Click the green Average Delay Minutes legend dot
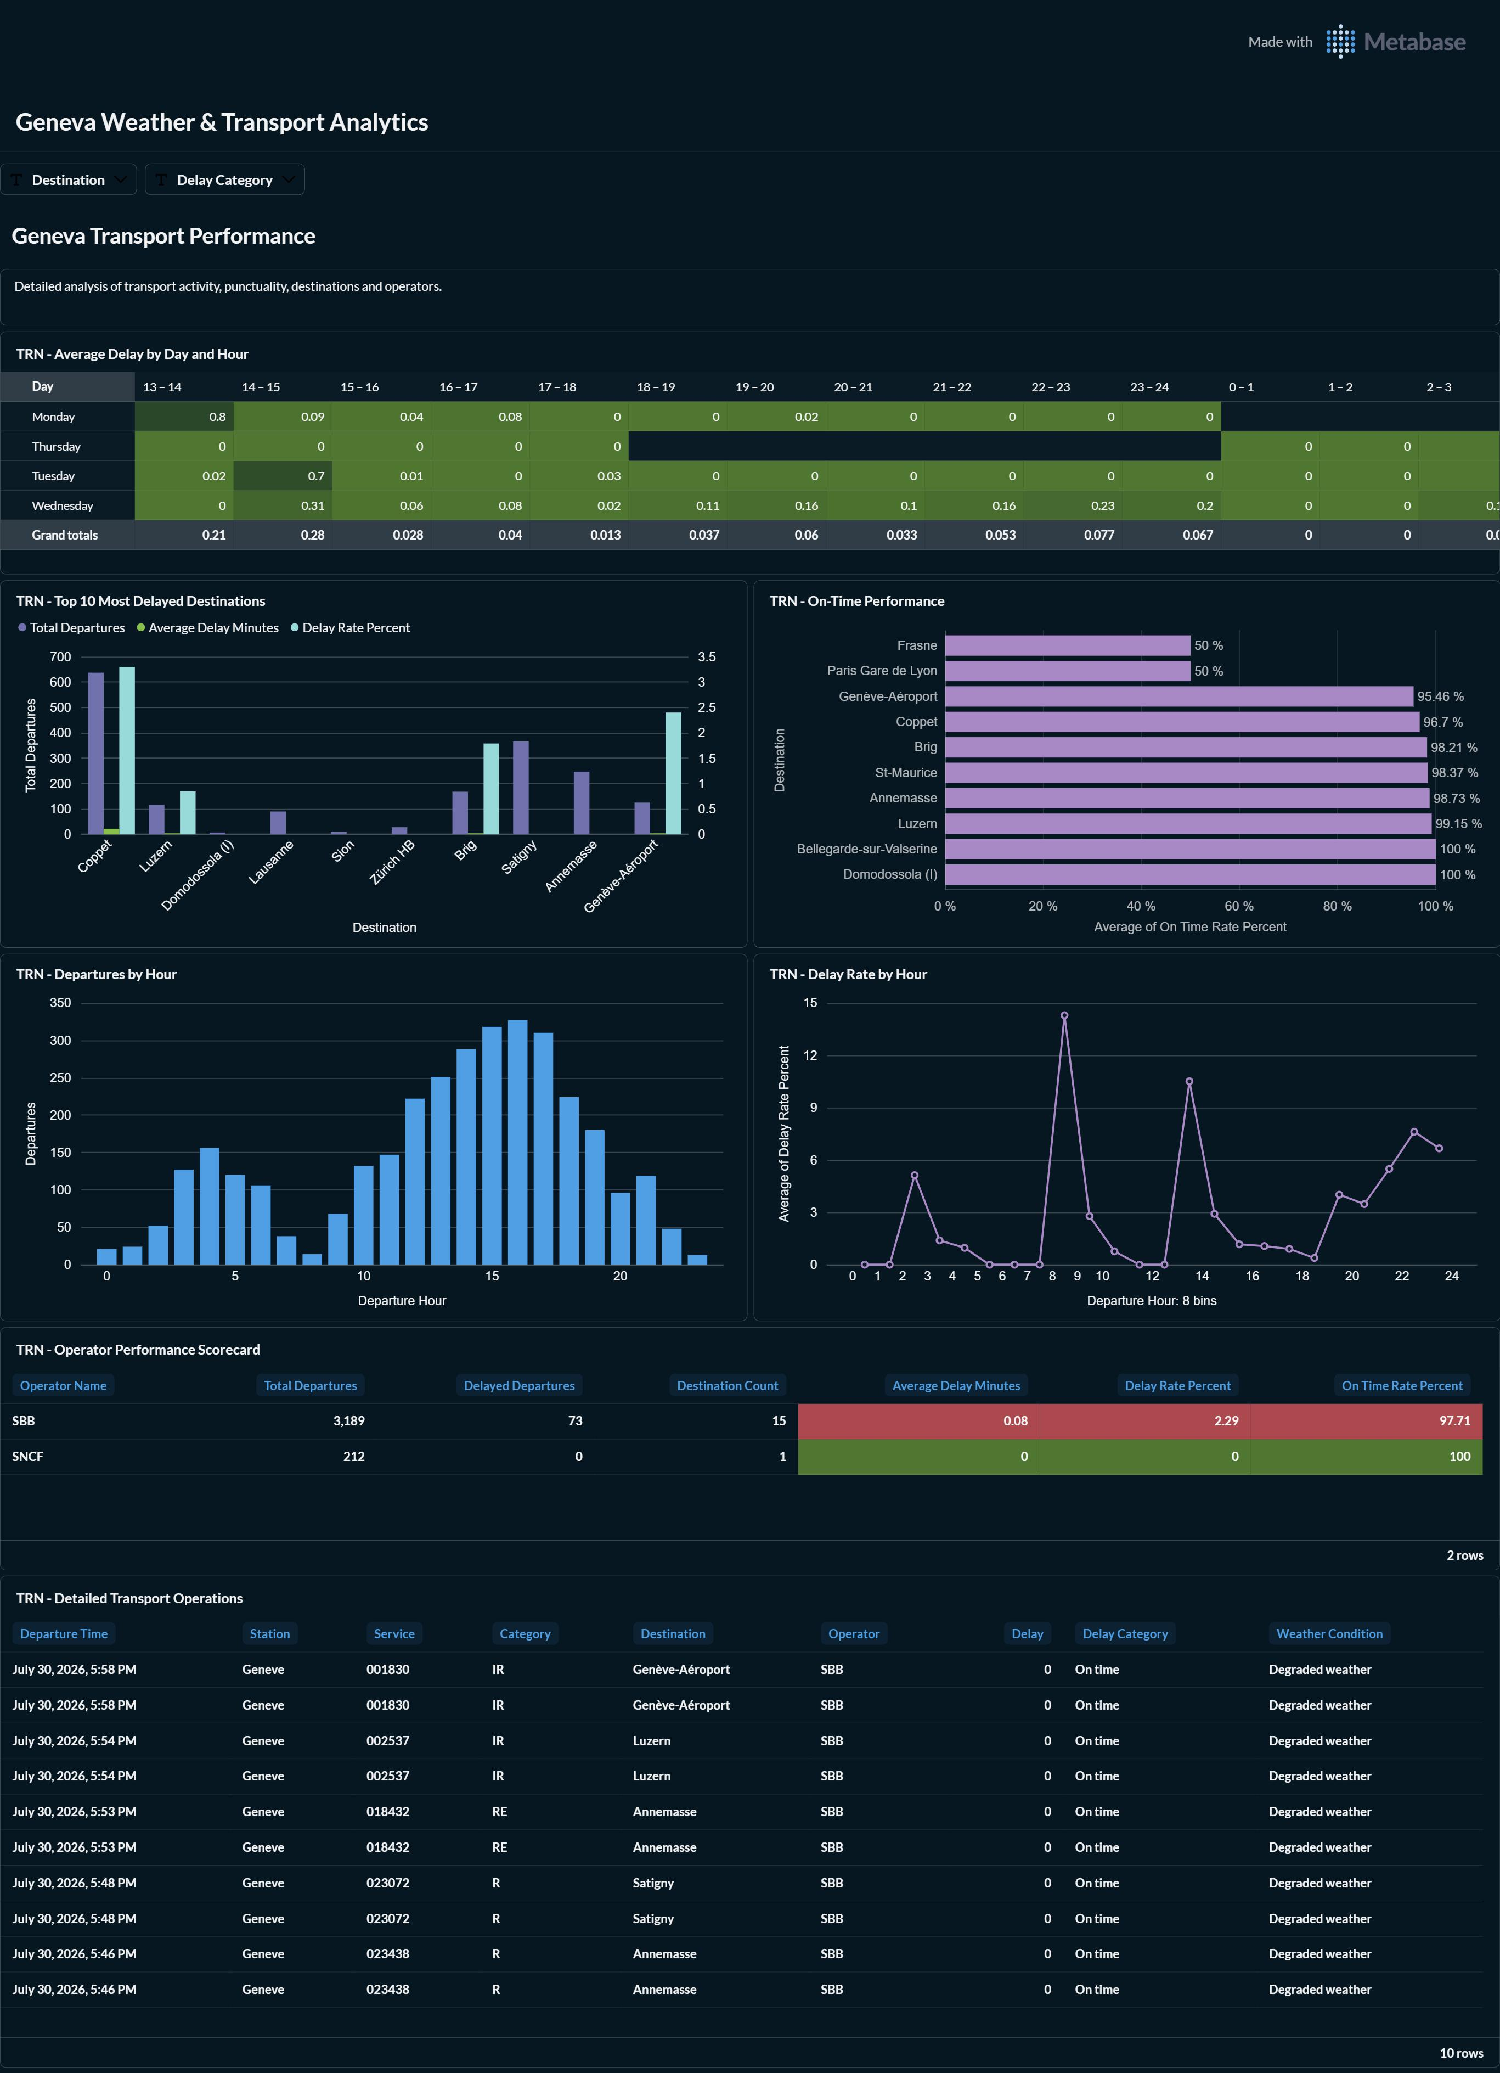1500x2073 pixels. 140,628
